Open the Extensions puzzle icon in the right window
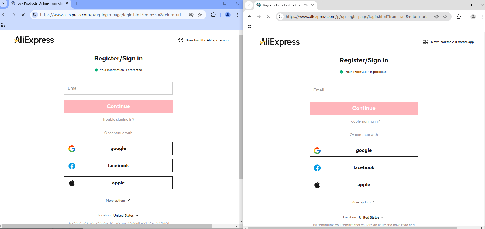Viewport: 485px width, 229px height. [459, 17]
